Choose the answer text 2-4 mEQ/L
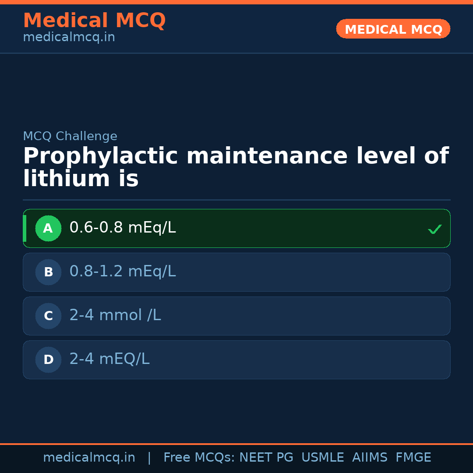The width and height of the screenshot is (473, 473). coord(109,360)
